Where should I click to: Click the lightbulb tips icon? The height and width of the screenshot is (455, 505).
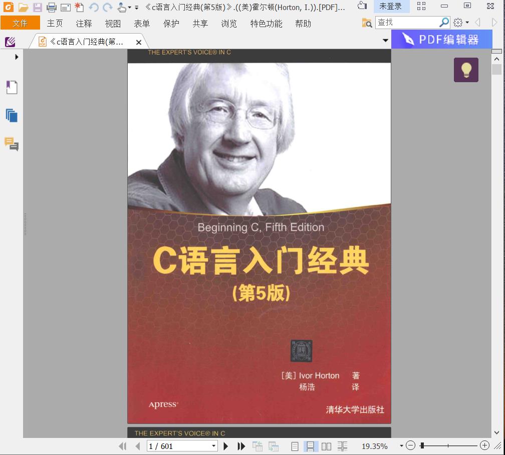pos(466,70)
